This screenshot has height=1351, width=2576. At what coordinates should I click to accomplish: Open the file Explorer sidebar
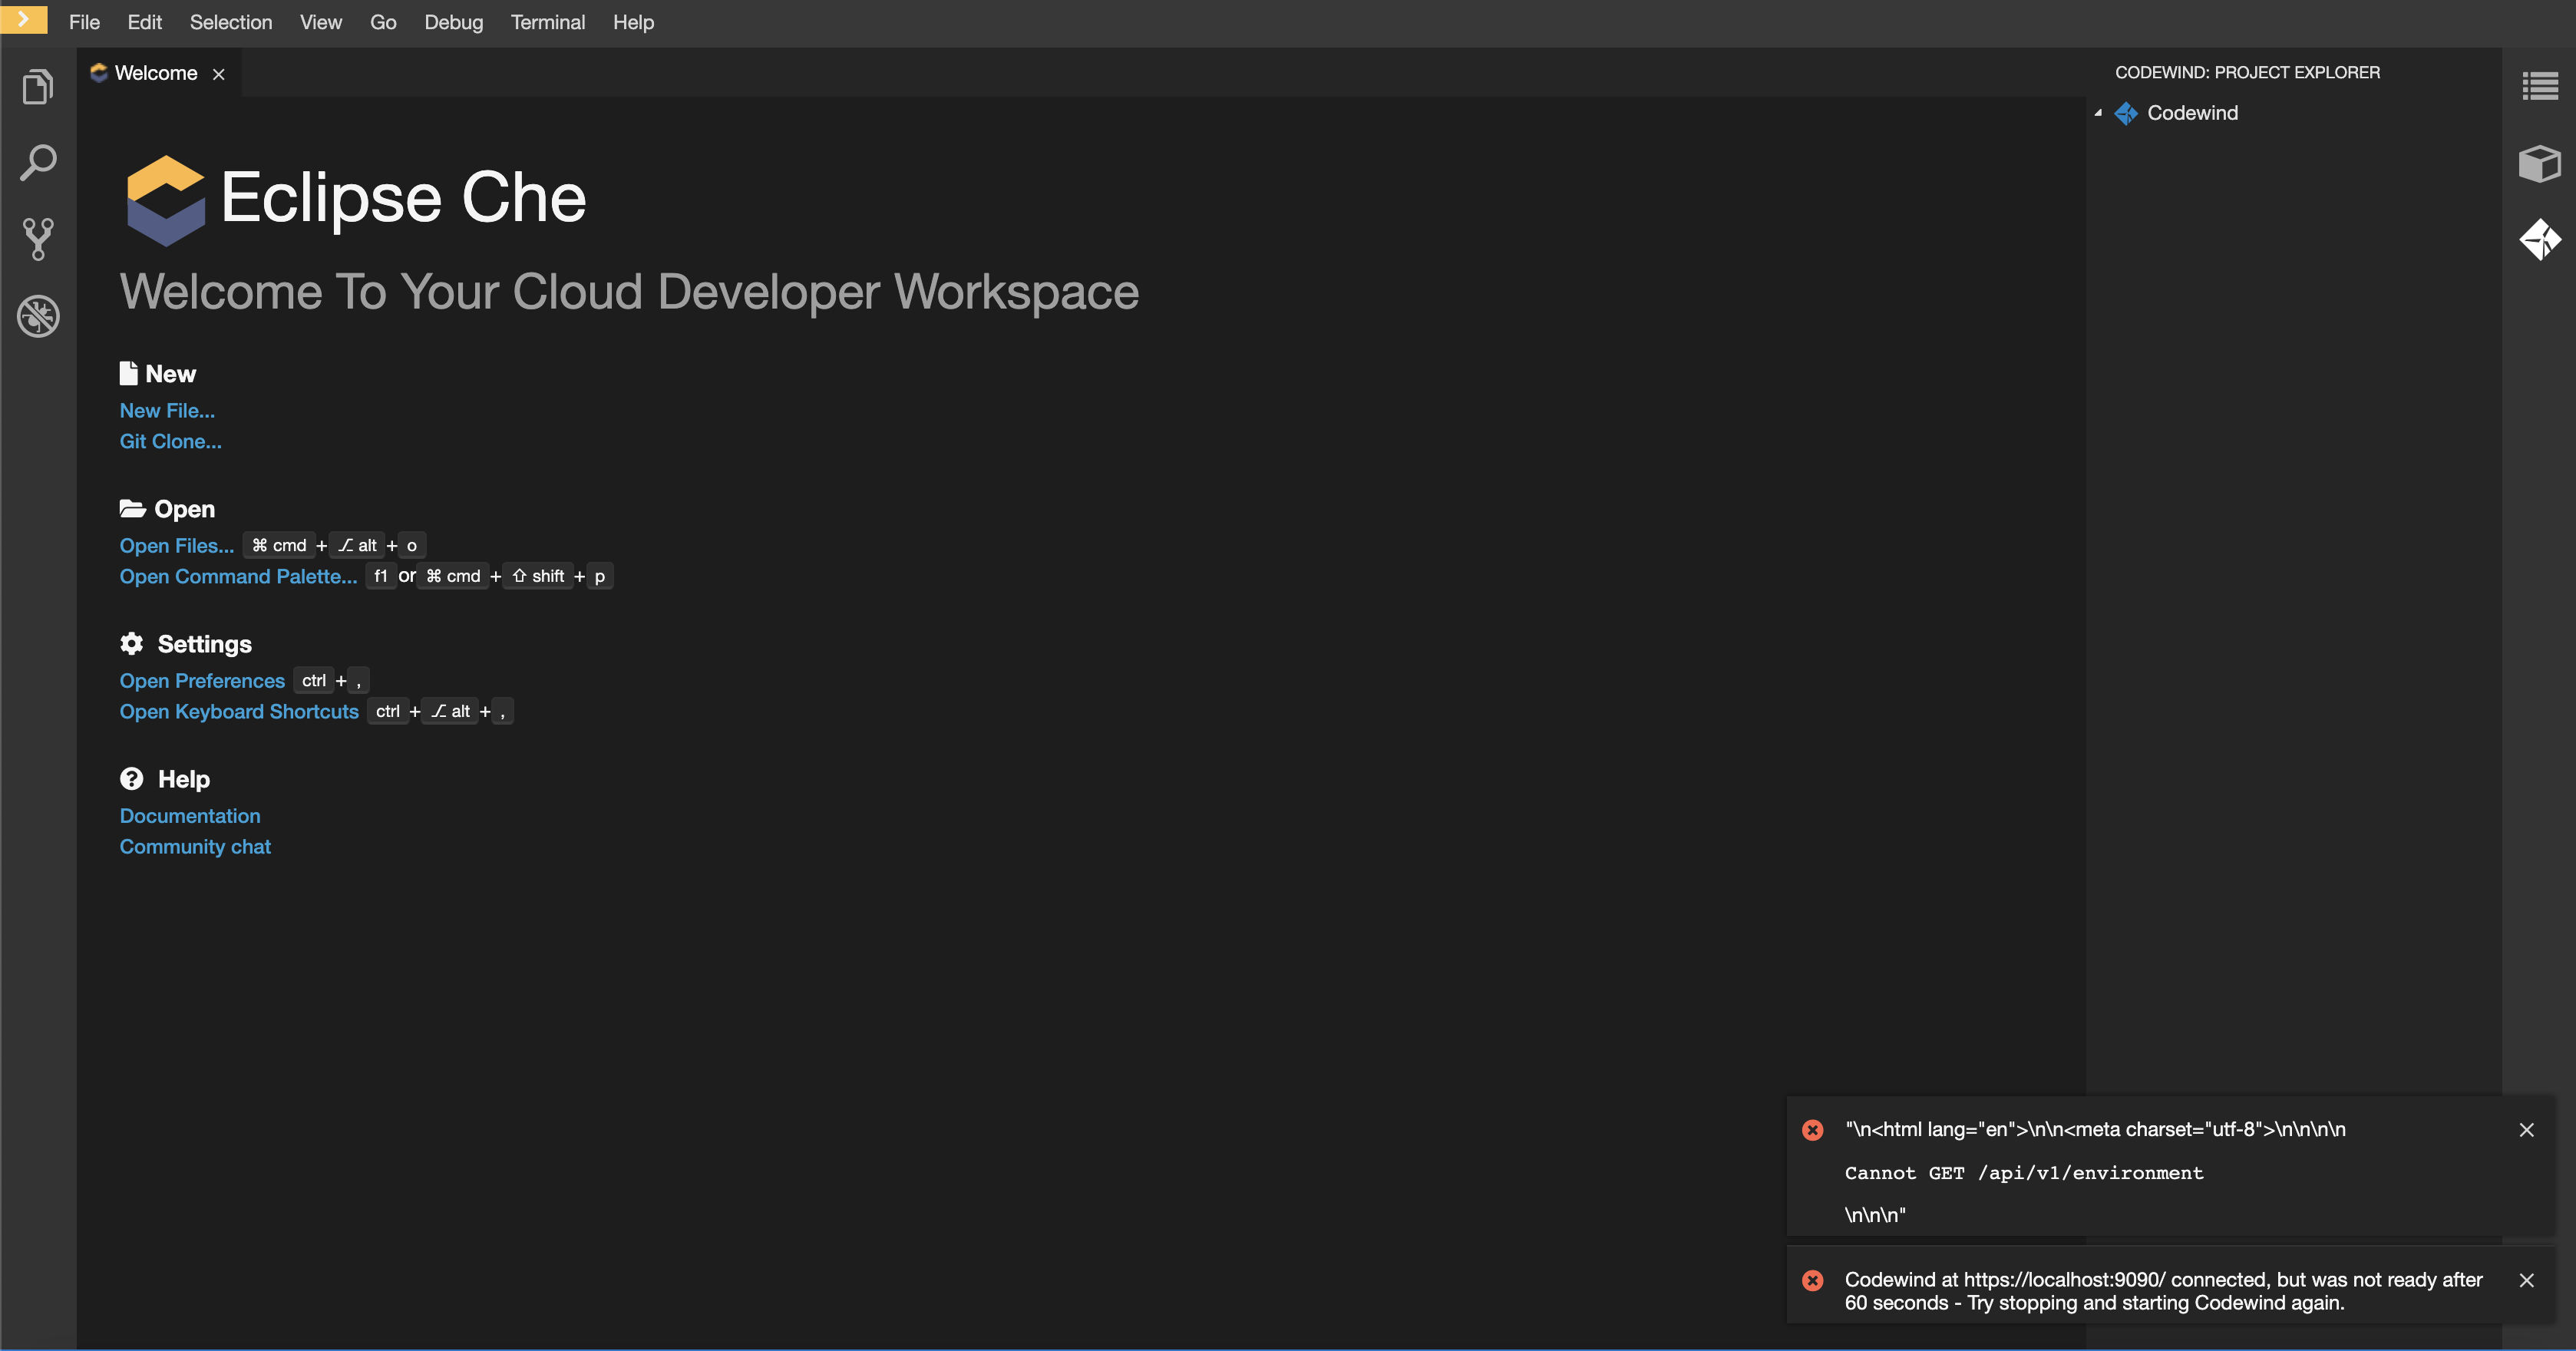[x=38, y=86]
